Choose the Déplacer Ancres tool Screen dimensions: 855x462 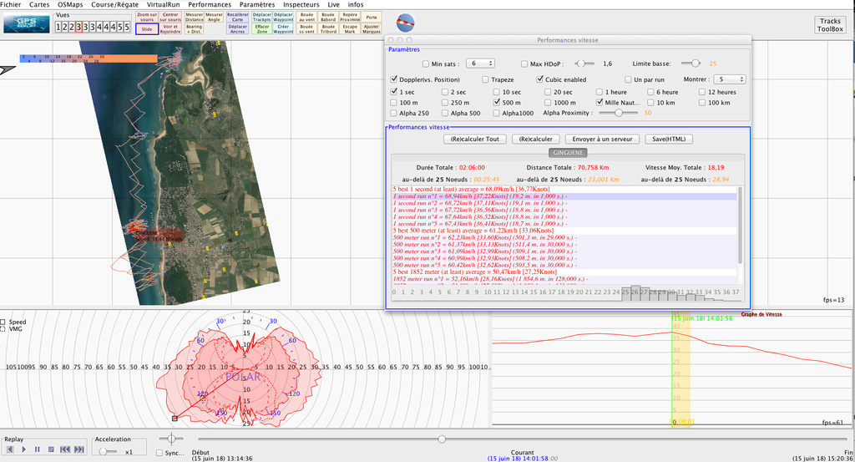tap(237, 29)
